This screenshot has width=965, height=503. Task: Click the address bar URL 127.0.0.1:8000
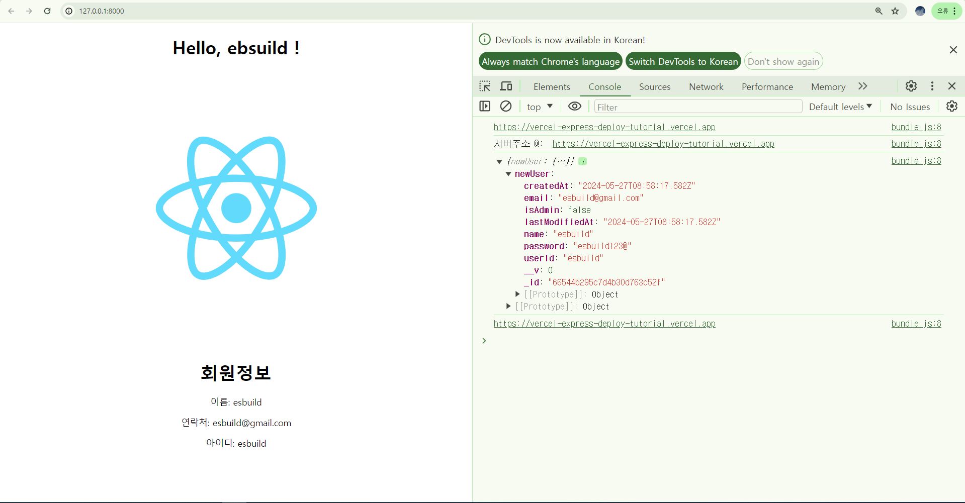click(102, 11)
